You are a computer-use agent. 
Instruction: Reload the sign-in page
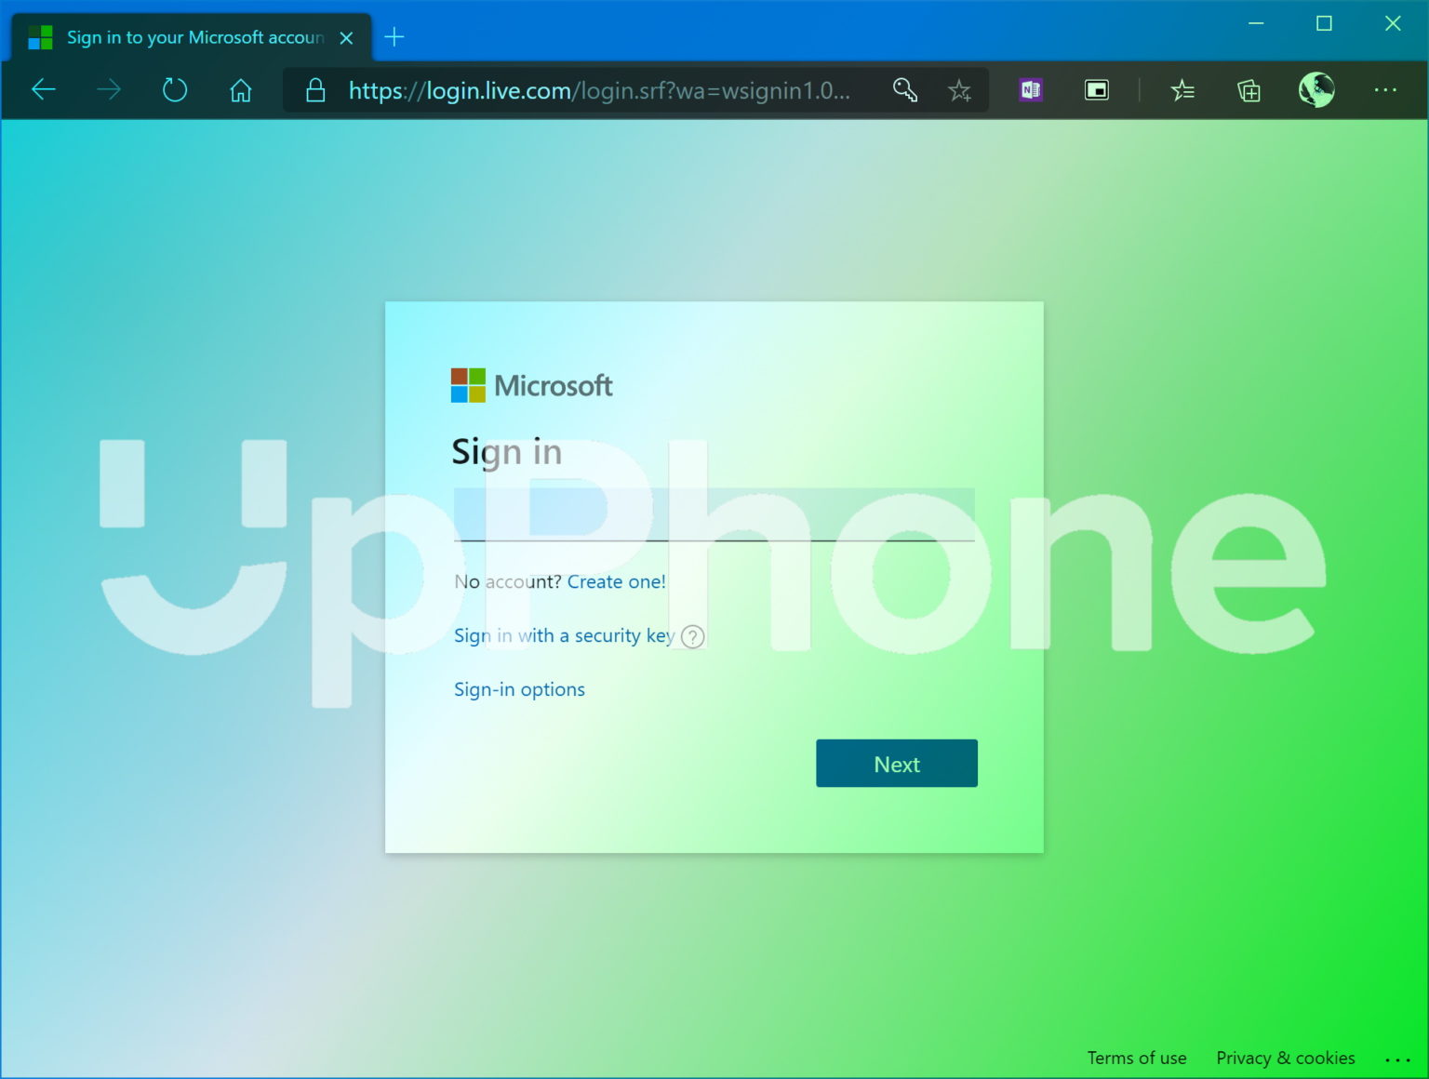tap(174, 89)
